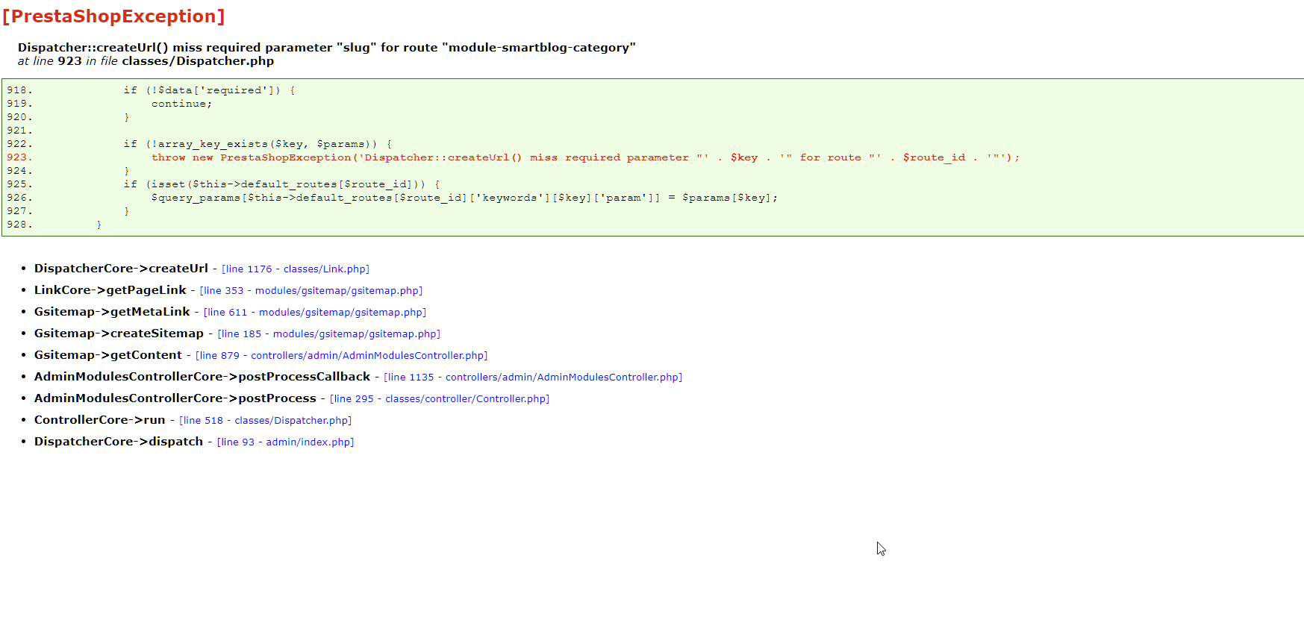
Task: Open the DispatcherCore->dispatch stack trace entry
Action: (119, 442)
